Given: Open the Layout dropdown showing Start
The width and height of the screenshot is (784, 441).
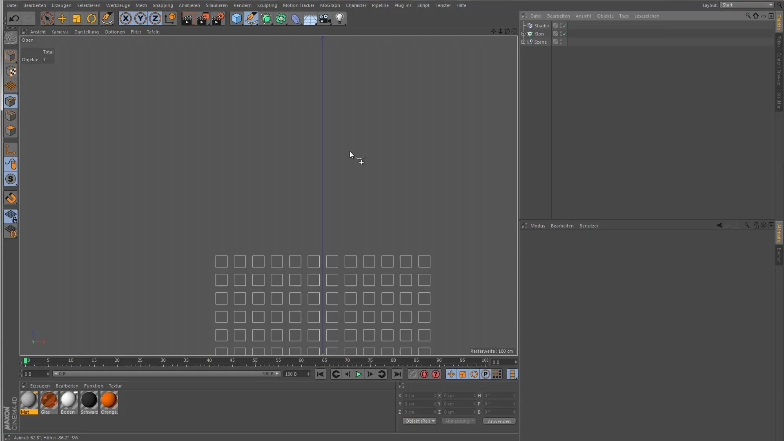Looking at the screenshot, I should click(x=747, y=5).
